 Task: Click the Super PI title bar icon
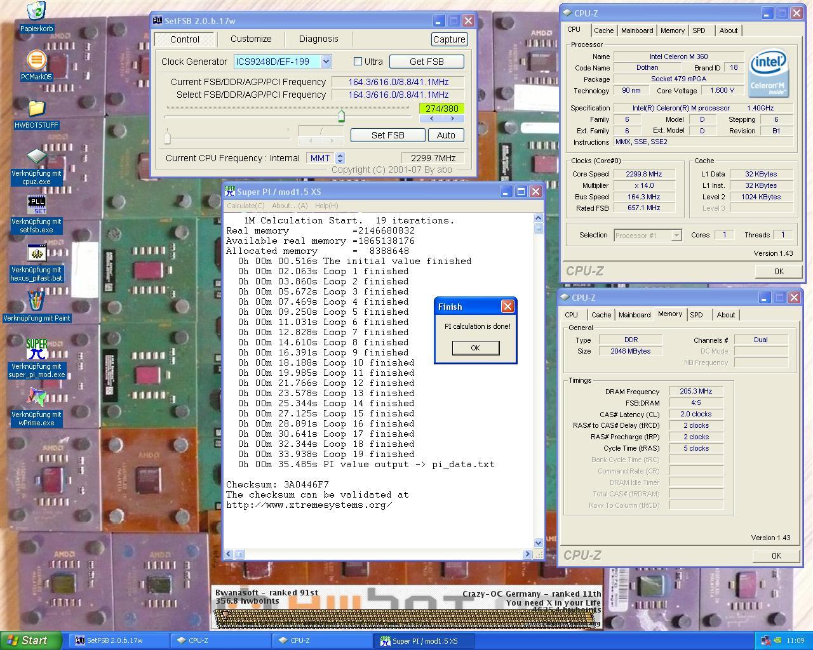tap(230, 191)
